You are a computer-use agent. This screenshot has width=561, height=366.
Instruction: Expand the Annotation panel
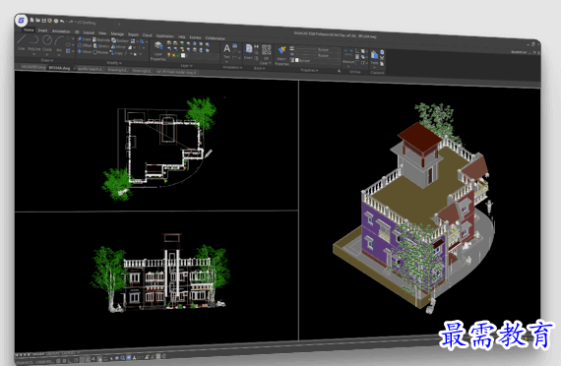232,67
